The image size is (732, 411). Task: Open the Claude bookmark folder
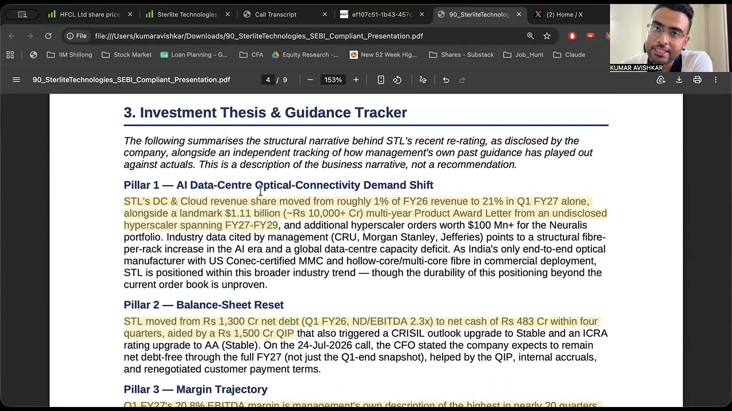click(x=569, y=55)
